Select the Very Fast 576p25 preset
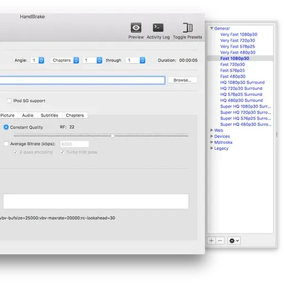This screenshot has width=284, height=284. click(237, 47)
